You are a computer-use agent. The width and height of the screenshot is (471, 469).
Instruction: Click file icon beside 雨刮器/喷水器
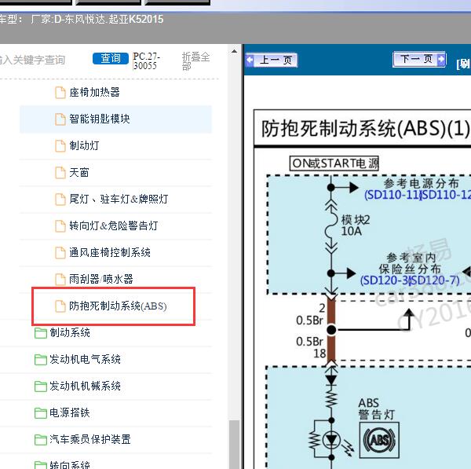click(x=60, y=280)
